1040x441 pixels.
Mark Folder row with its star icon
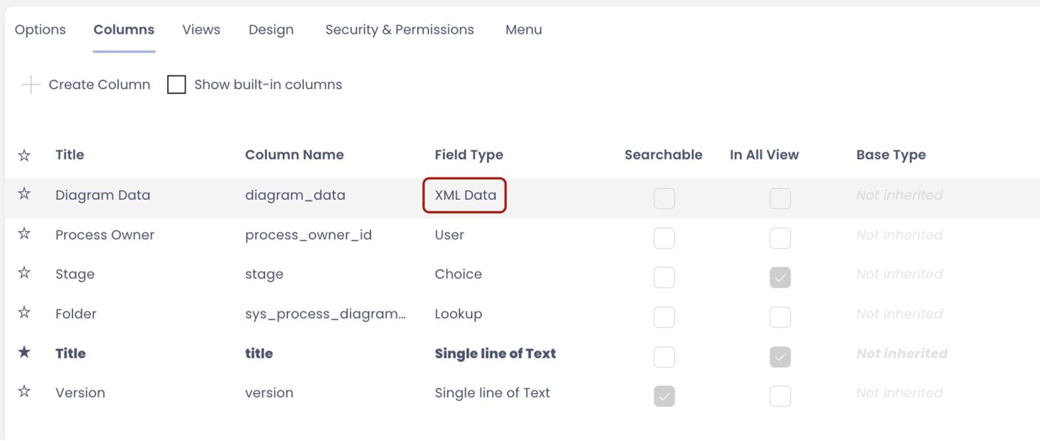24,312
